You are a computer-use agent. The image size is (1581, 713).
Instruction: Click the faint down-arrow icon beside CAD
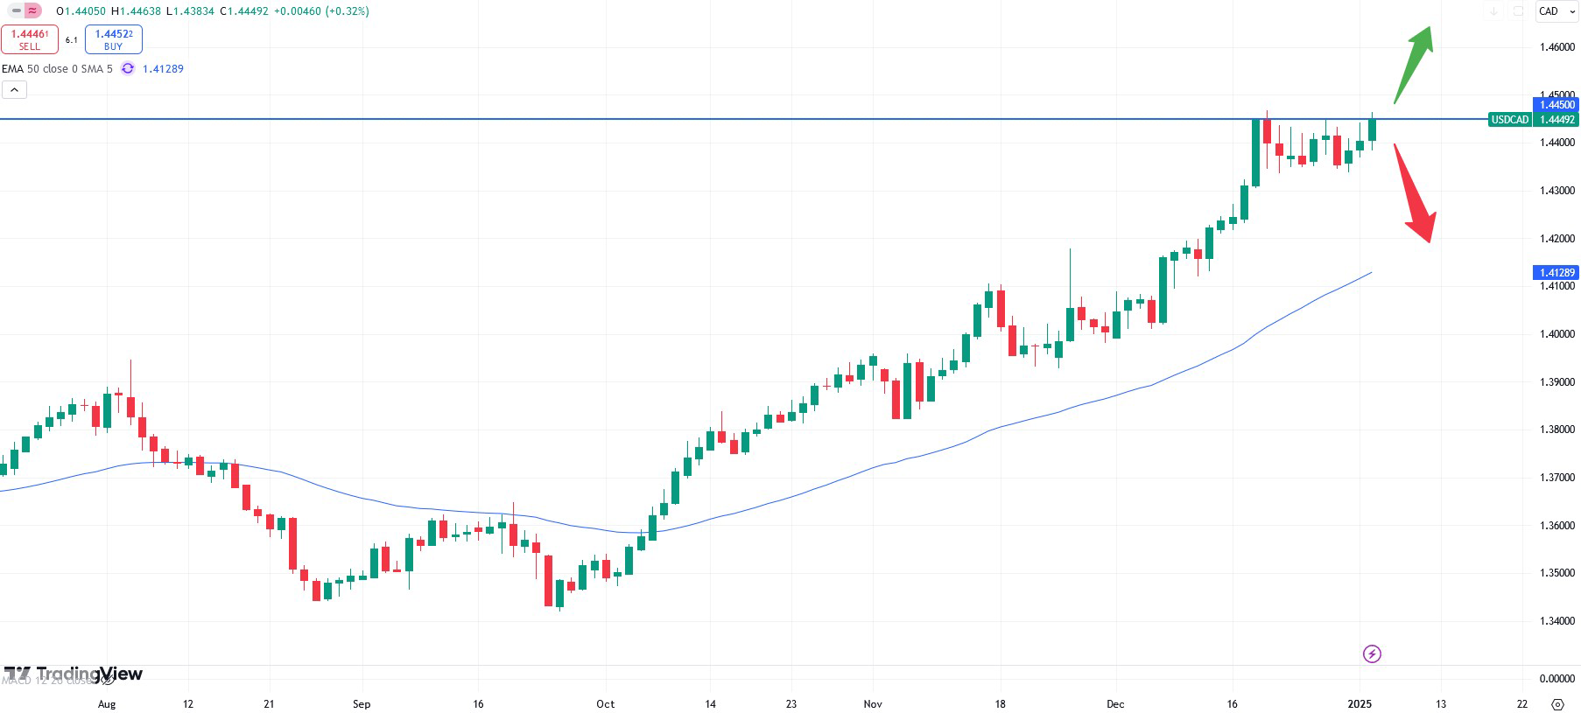[x=1494, y=11]
